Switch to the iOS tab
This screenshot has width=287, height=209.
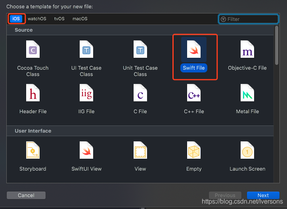[x=16, y=19]
